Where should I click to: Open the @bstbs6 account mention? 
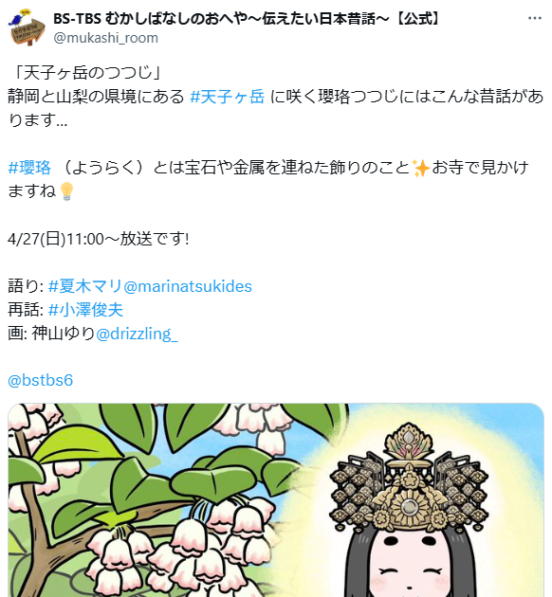[x=41, y=380]
